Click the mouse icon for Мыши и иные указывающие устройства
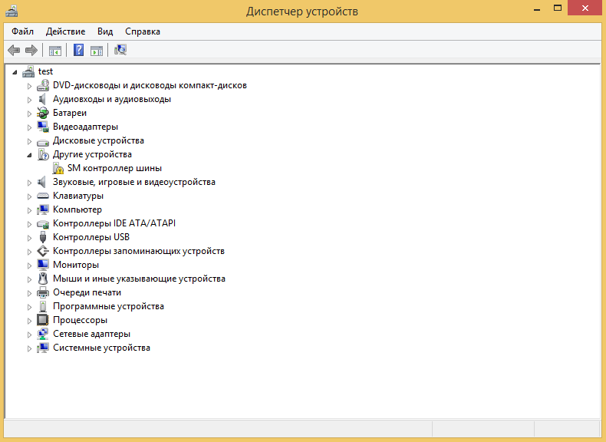This screenshot has width=606, height=442. (43, 279)
